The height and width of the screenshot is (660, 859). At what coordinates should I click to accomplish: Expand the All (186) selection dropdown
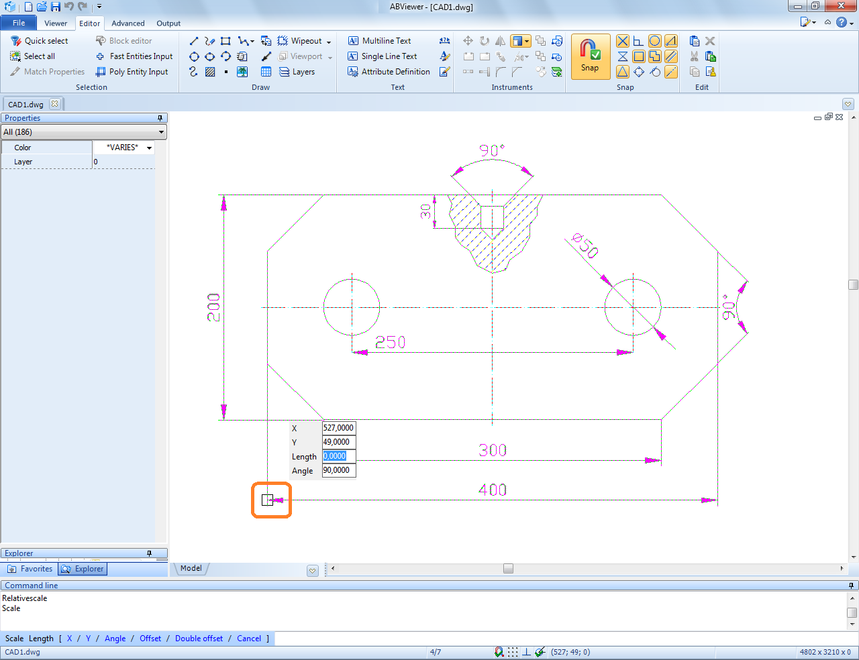(161, 132)
